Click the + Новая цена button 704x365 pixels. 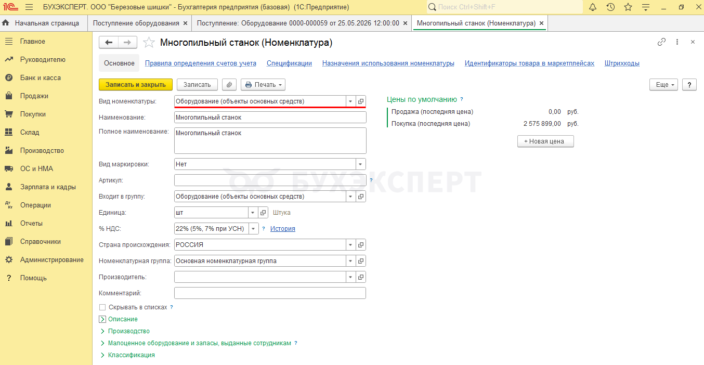(545, 141)
